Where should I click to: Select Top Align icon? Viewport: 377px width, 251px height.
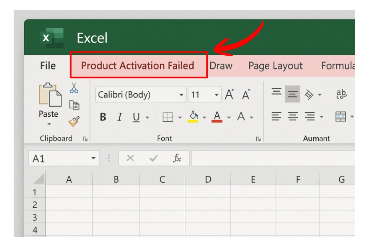click(x=276, y=92)
